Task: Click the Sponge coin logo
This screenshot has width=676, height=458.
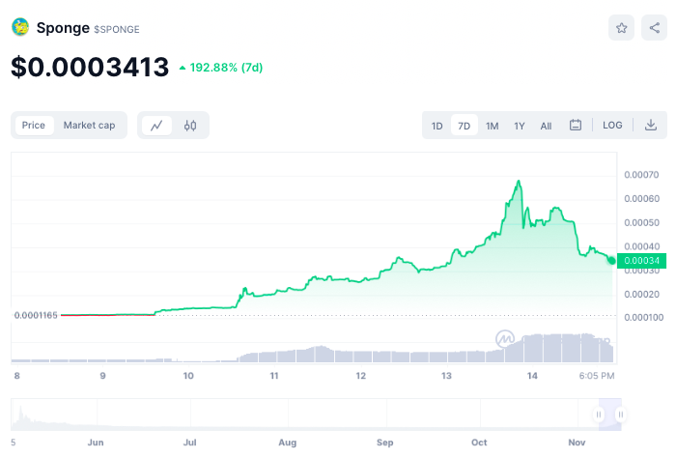Action: point(20,27)
